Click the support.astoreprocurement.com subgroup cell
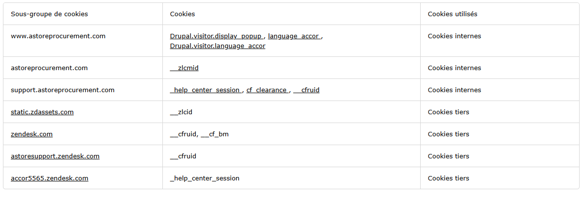 pyautogui.click(x=62, y=90)
